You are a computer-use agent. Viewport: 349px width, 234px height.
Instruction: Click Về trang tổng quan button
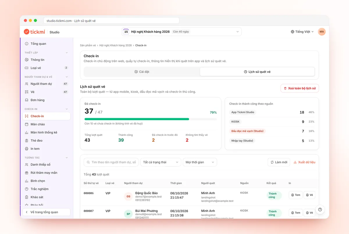click(x=46, y=212)
